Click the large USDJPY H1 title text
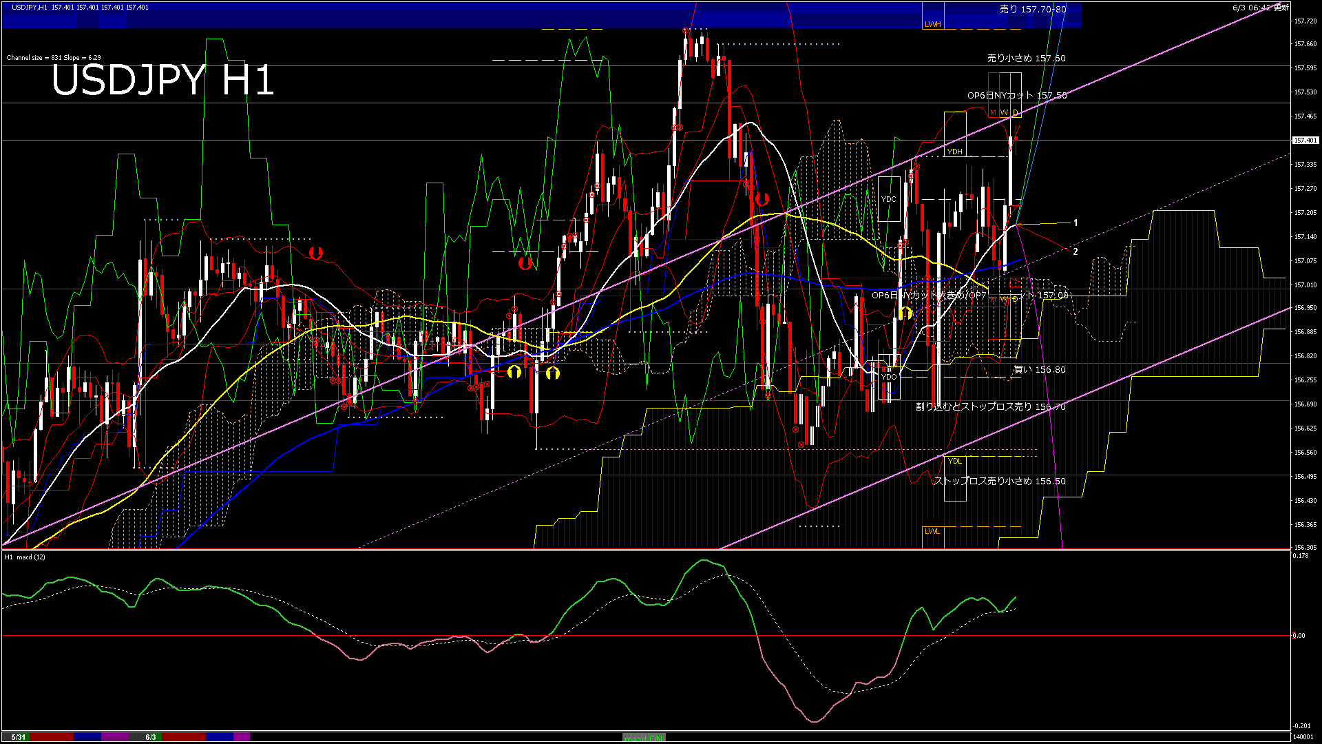 (x=163, y=80)
